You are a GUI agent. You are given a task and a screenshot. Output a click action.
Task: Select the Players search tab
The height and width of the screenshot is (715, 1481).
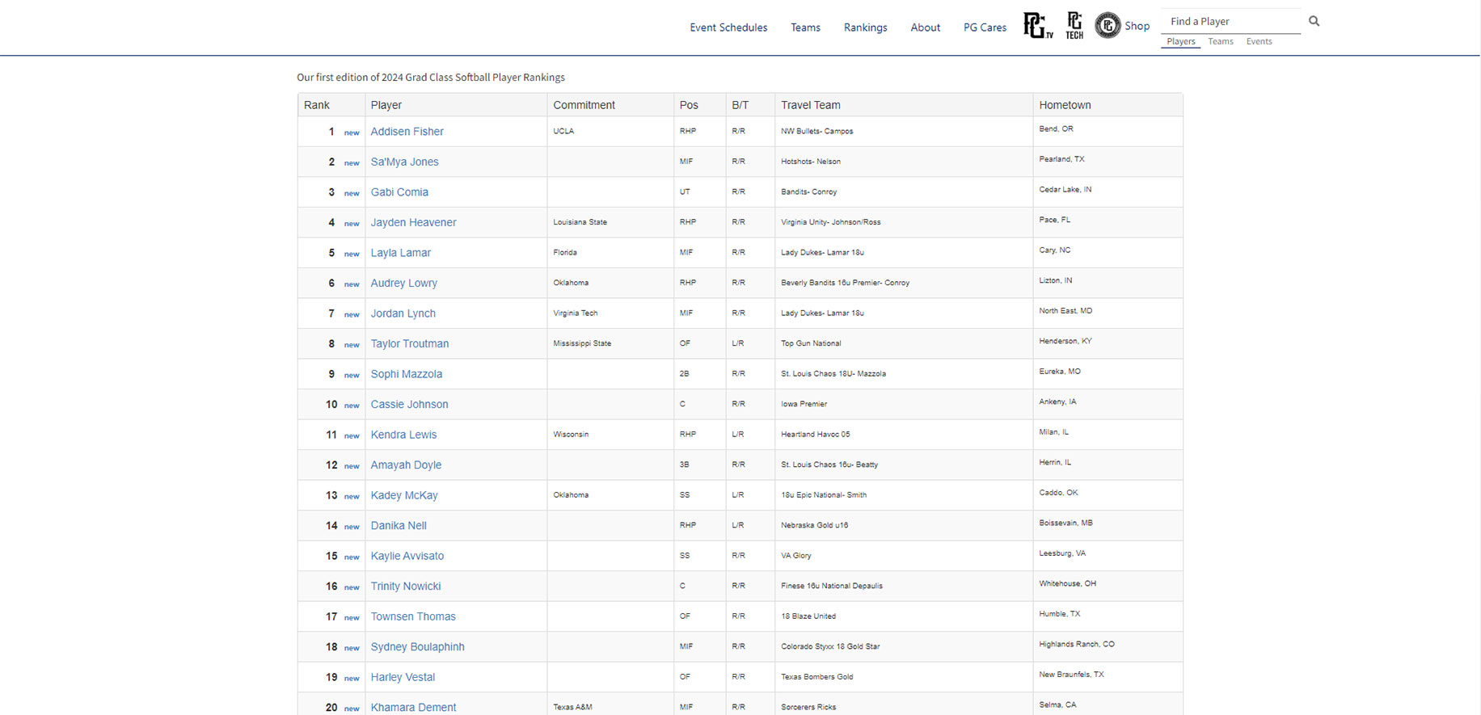pyautogui.click(x=1181, y=41)
